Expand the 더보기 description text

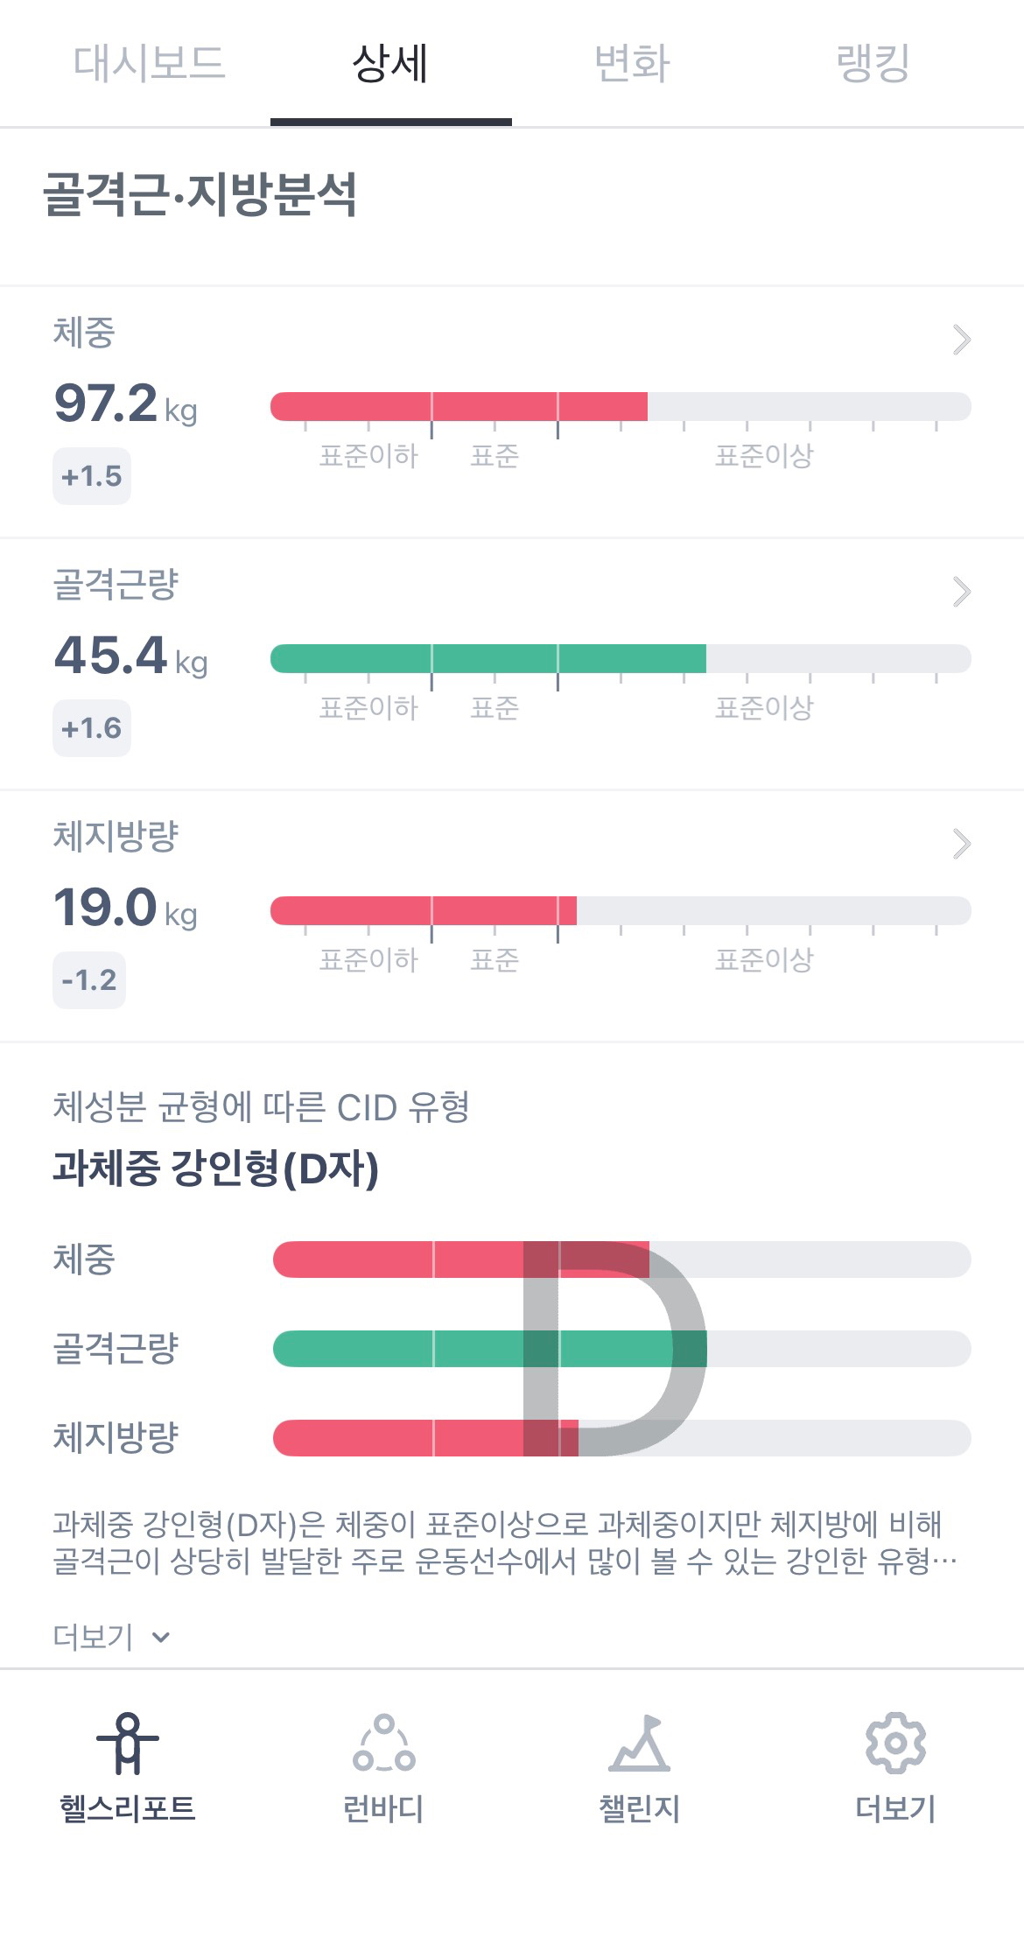(x=110, y=1636)
